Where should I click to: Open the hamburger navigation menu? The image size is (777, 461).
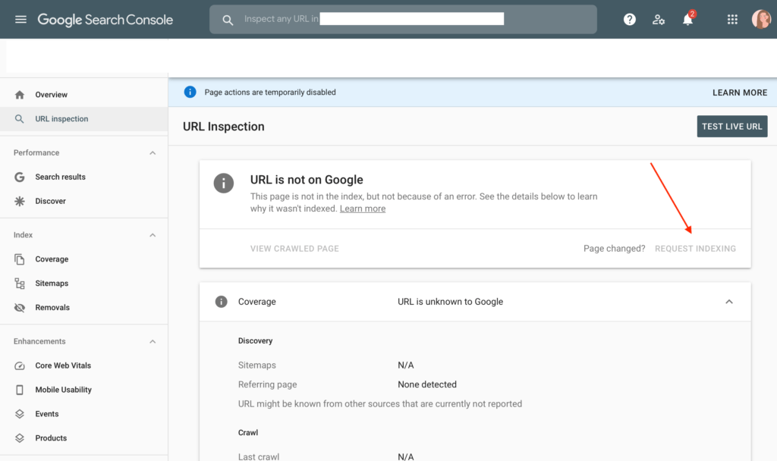click(20, 19)
